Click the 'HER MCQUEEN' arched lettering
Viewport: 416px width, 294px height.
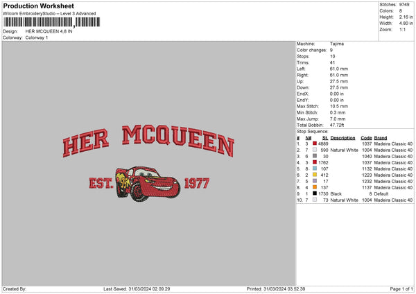[x=148, y=141]
